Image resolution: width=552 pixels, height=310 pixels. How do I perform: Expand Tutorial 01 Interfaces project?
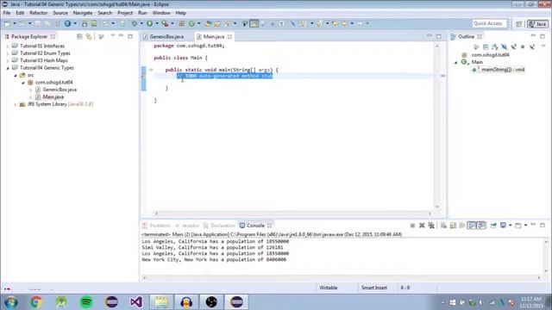pos(8,46)
